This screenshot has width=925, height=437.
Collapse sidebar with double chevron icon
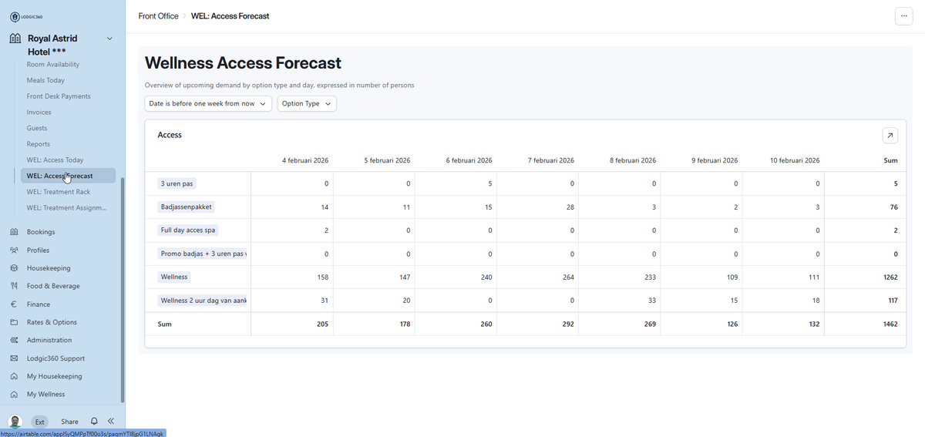[x=111, y=422]
